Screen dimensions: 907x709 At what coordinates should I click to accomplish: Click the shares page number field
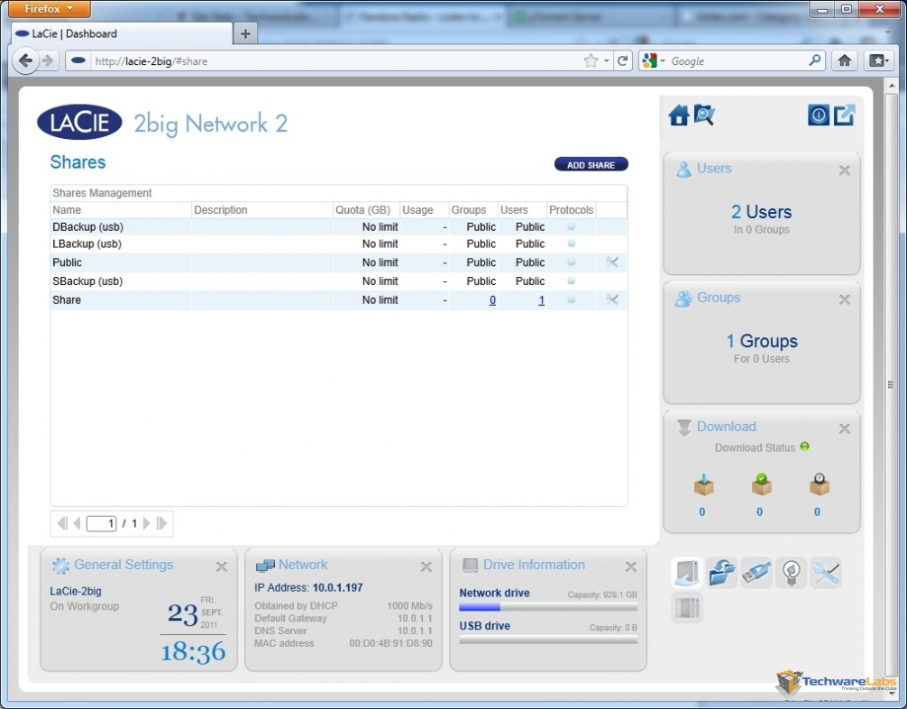tap(101, 524)
